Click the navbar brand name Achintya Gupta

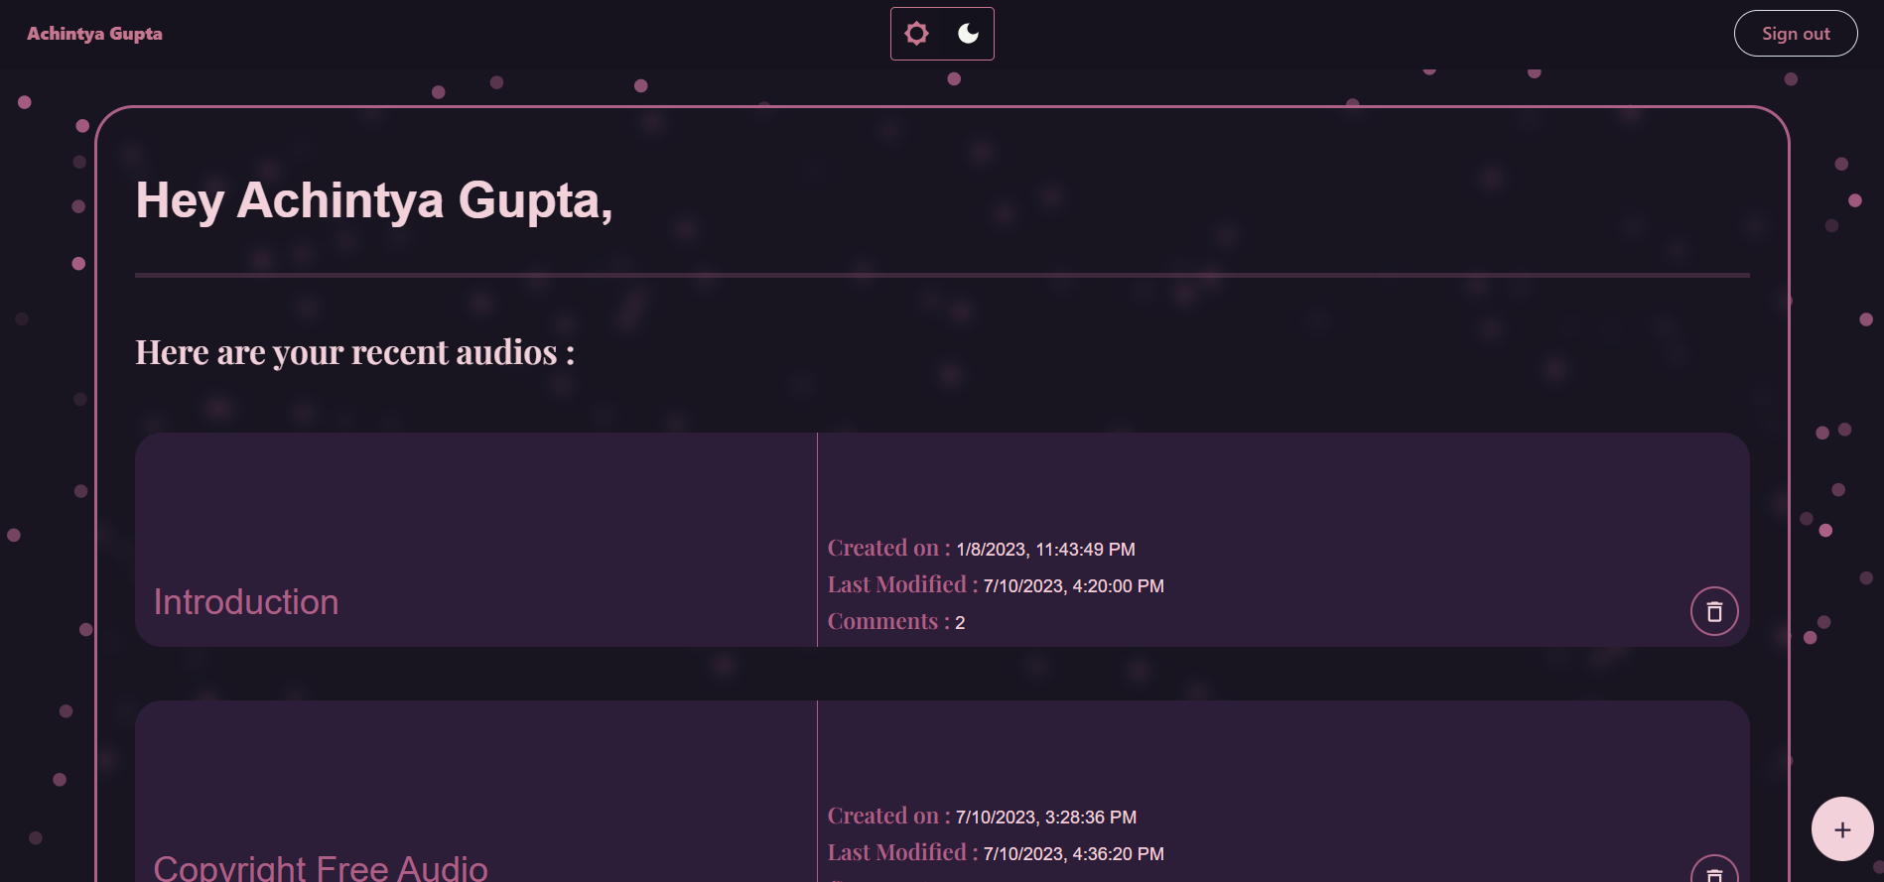tap(95, 33)
